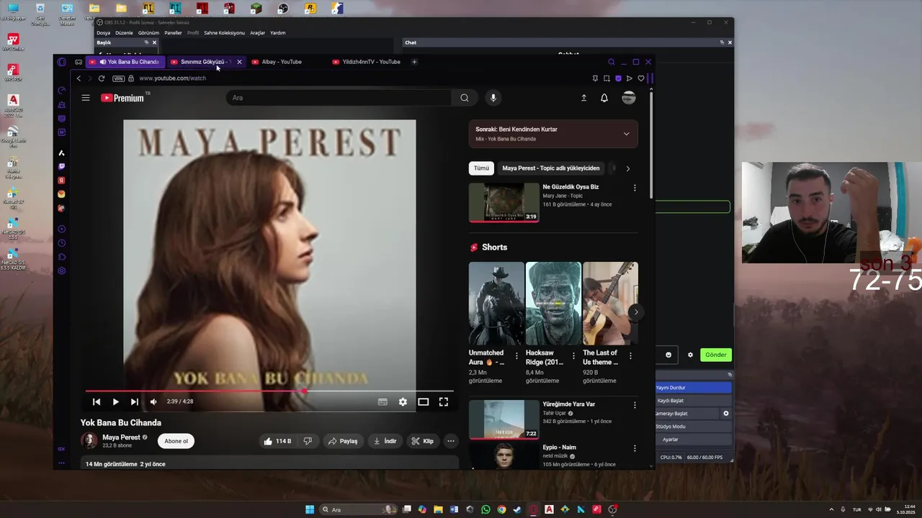The width and height of the screenshot is (922, 518).
Task: Open the OBS Sahne Koleksiyonu menu
Action: pos(224,33)
